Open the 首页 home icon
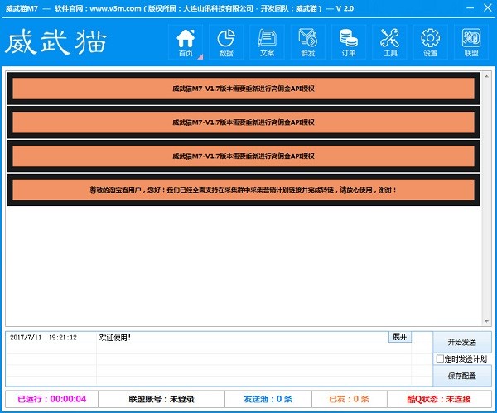 click(186, 42)
